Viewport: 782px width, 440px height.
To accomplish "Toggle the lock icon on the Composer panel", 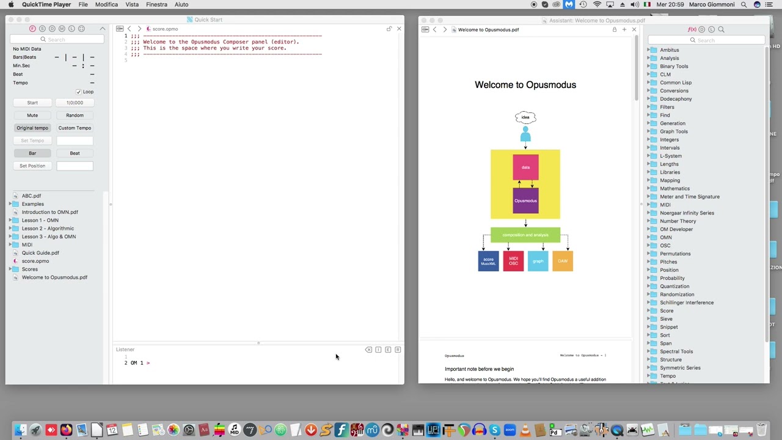I will (389, 29).
